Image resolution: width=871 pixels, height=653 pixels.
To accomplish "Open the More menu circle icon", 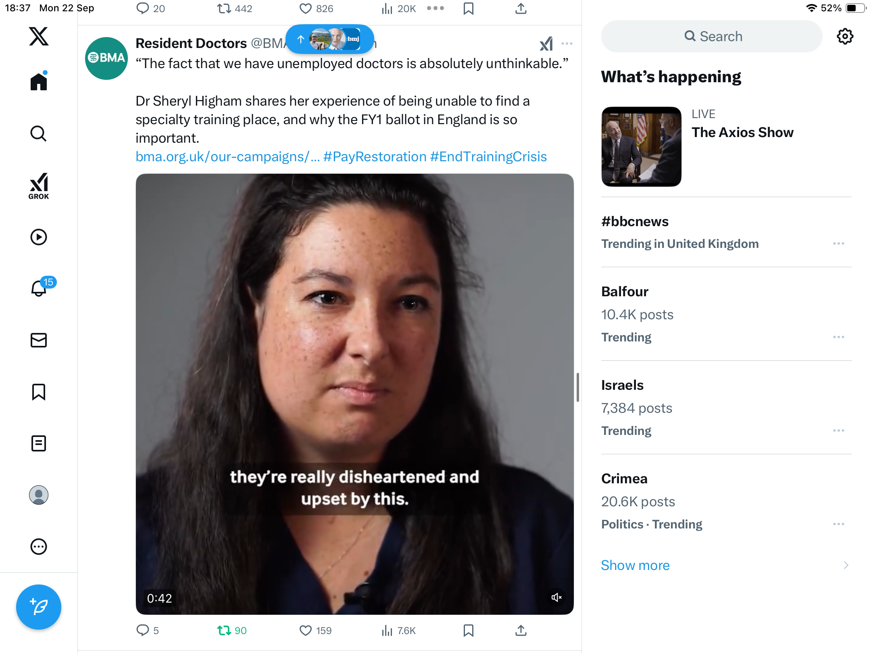I will pos(39,547).
